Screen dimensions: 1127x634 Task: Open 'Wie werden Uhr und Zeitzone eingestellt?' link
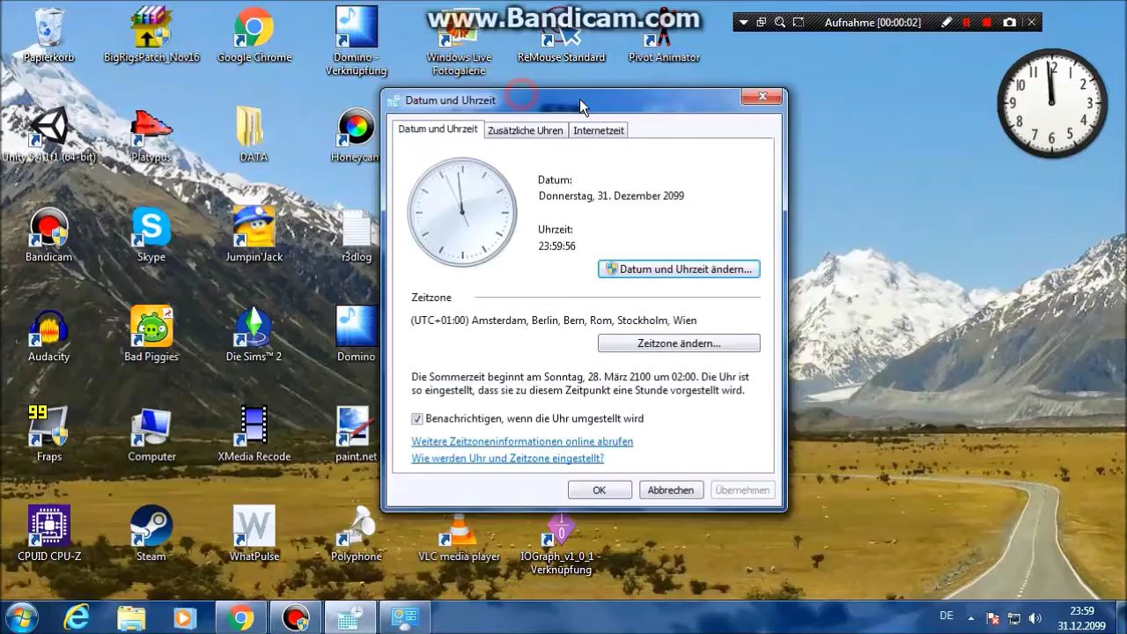click(507, 459)
